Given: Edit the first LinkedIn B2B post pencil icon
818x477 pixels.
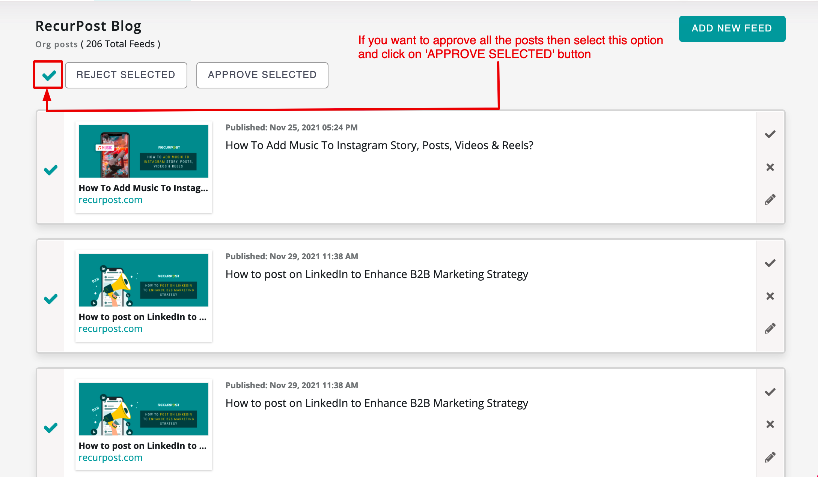Looking at the screenshot, I should tap(770, 329).
